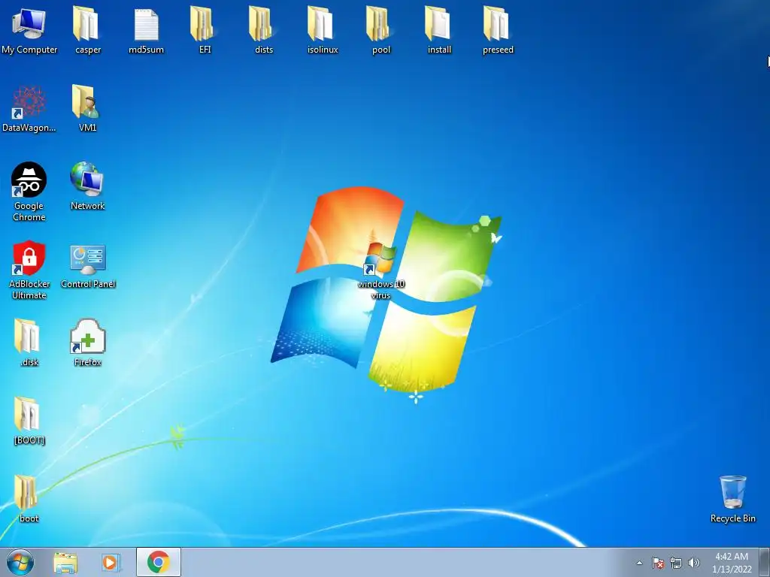The image size is (770, 577).
Task: Open Windows Explorer from the taskbar
Action: [65, 563]
